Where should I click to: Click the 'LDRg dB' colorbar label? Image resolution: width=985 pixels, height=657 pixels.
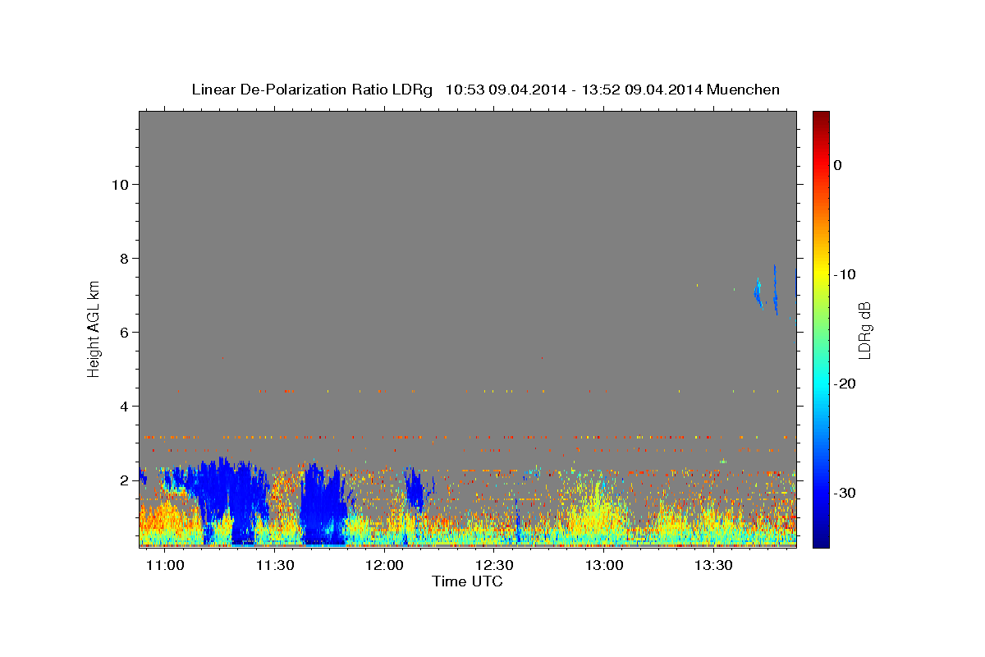point(864,329)
